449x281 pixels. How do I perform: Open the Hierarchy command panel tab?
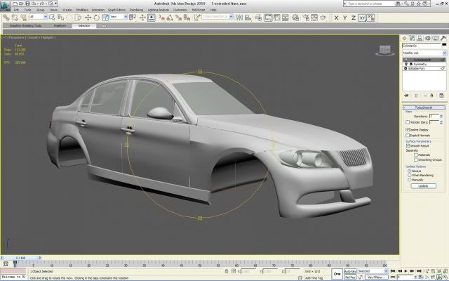(x=420, y=38)
